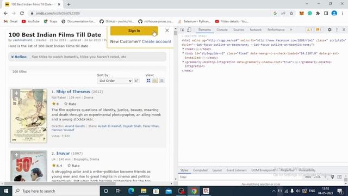Screen dimensions: 348x196
Task: Add Ship of Theseus to watchlist plus icon
Action: (x=16, y=93)
